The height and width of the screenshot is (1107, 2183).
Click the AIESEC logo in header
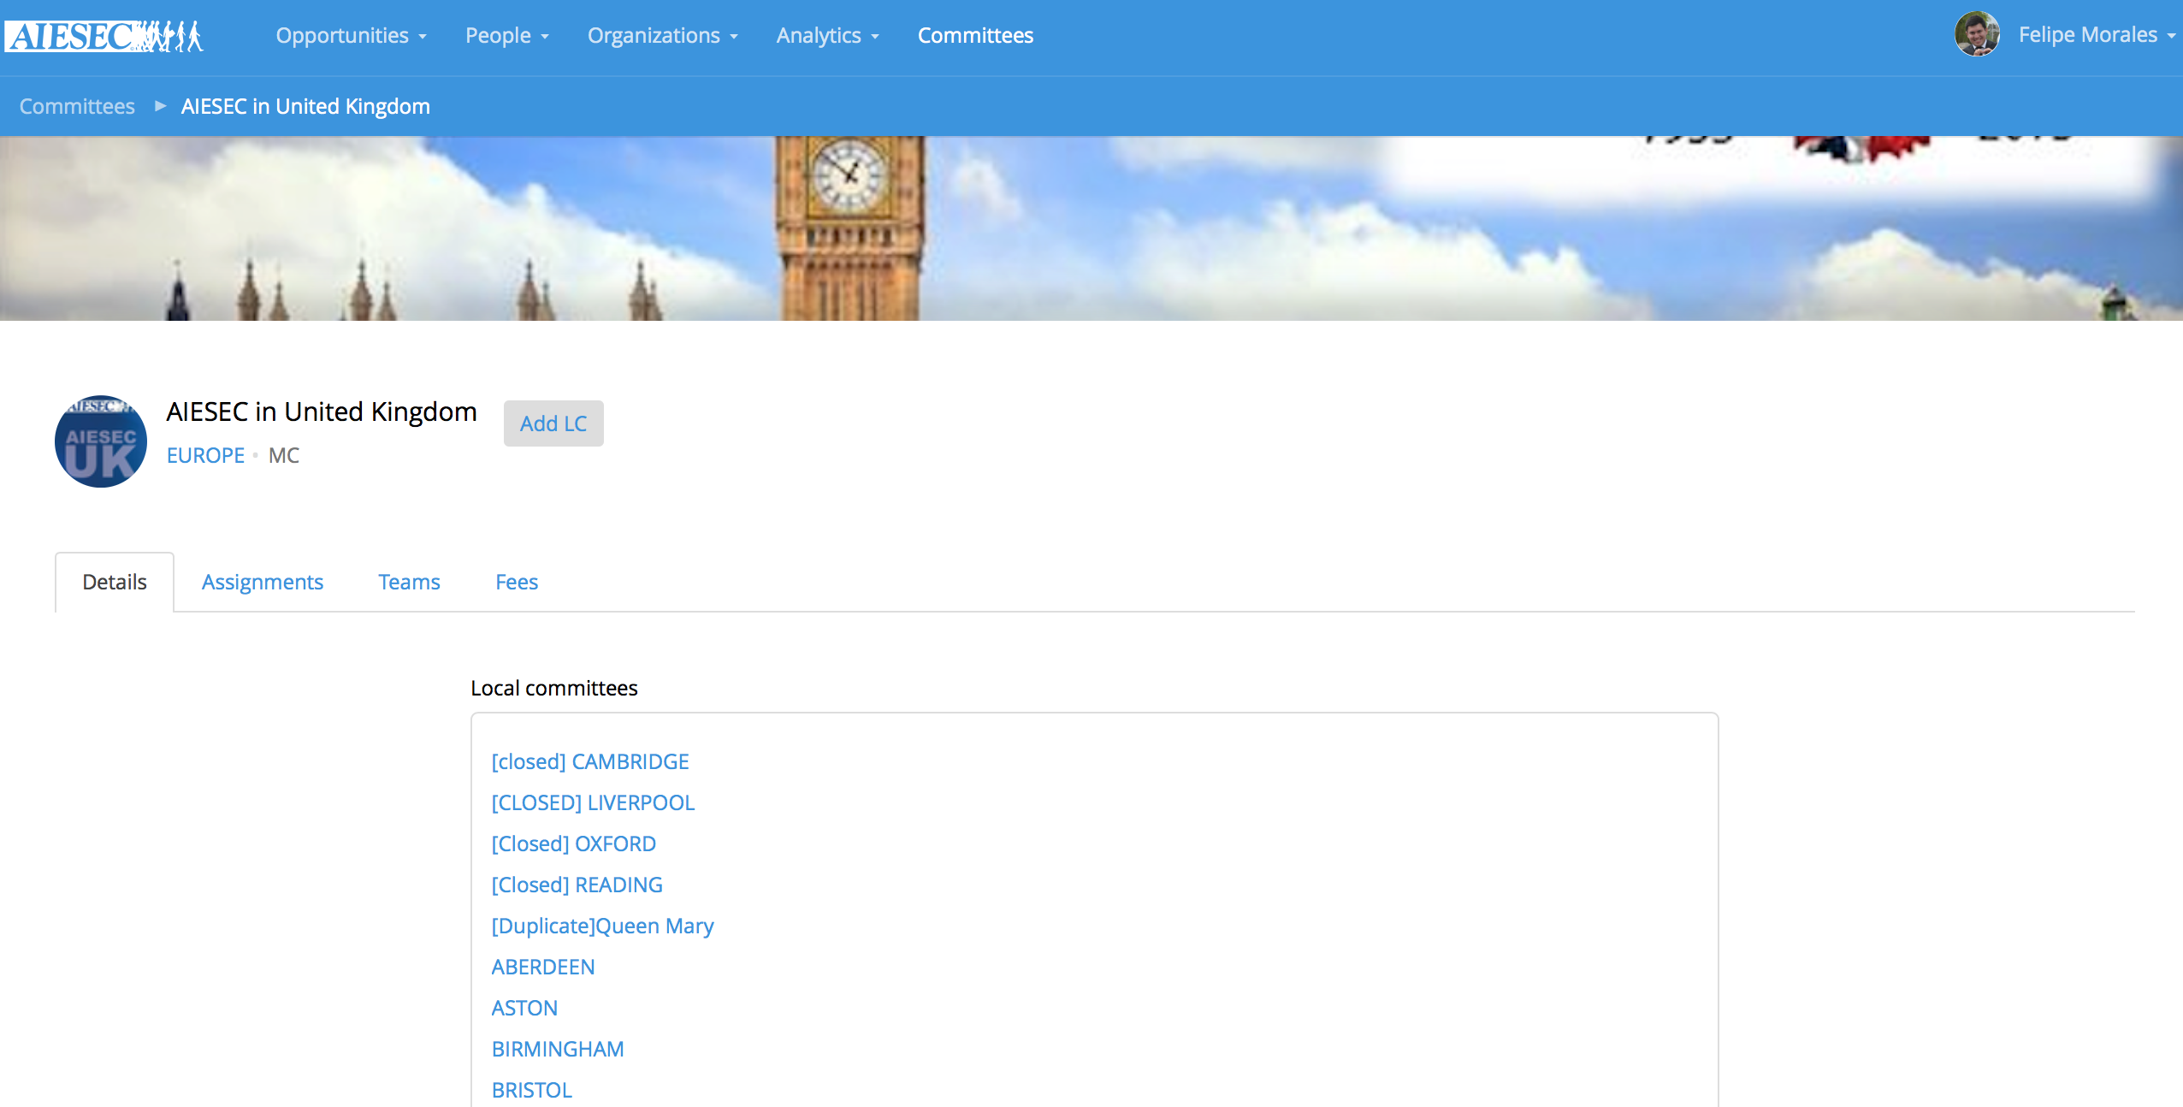pos(104,36)
